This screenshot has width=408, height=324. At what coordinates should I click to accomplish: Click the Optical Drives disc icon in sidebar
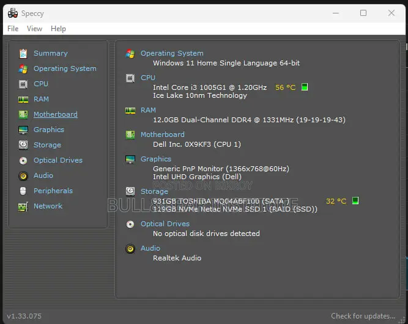23,161
